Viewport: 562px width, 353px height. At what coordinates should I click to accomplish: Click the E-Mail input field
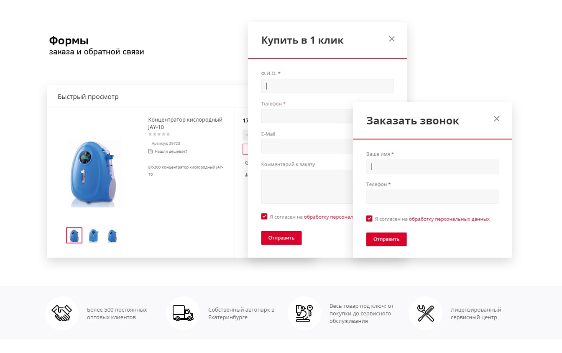[307, 146]
